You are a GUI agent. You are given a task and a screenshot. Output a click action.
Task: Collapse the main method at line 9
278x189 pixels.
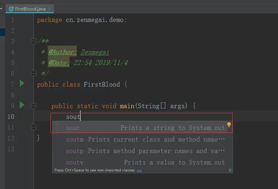pos(33,106)
